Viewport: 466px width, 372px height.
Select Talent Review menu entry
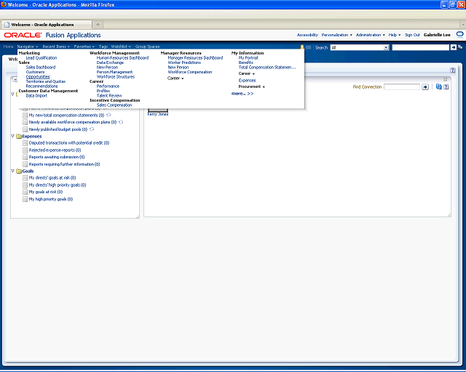109,95
